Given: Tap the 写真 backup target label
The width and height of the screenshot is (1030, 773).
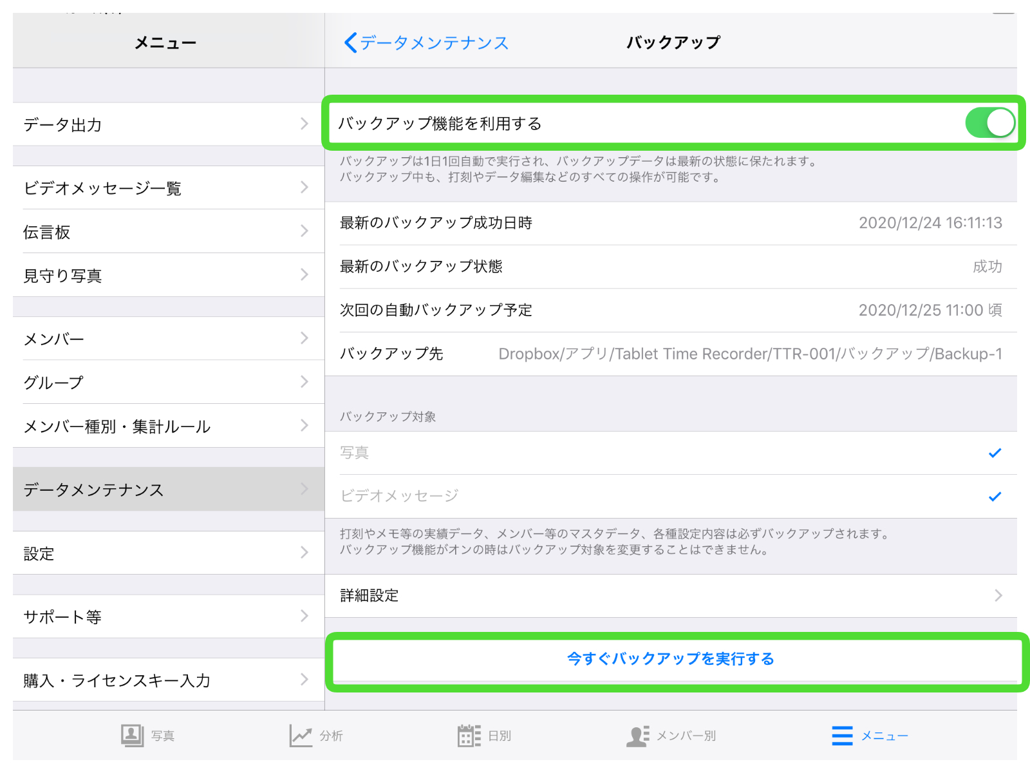Looking at the screenshot, I should [x=354, y=452].
